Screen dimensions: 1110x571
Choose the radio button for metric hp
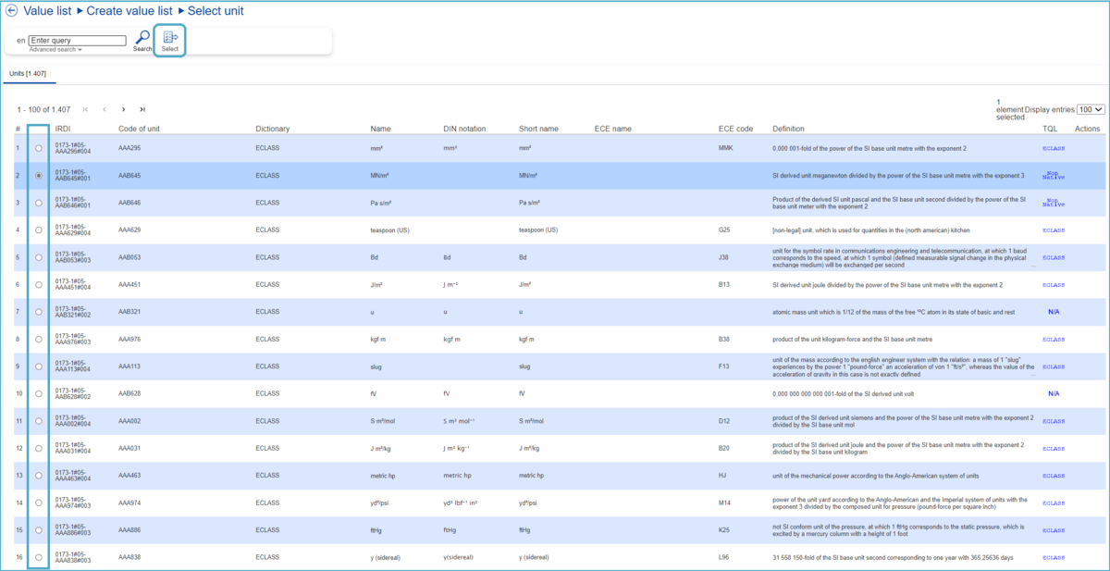tap(38, 476)
